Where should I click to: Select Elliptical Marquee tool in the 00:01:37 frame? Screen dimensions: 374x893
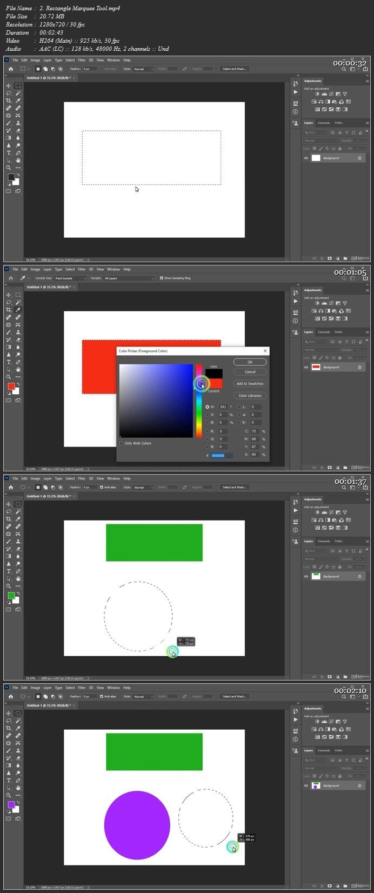18,504
